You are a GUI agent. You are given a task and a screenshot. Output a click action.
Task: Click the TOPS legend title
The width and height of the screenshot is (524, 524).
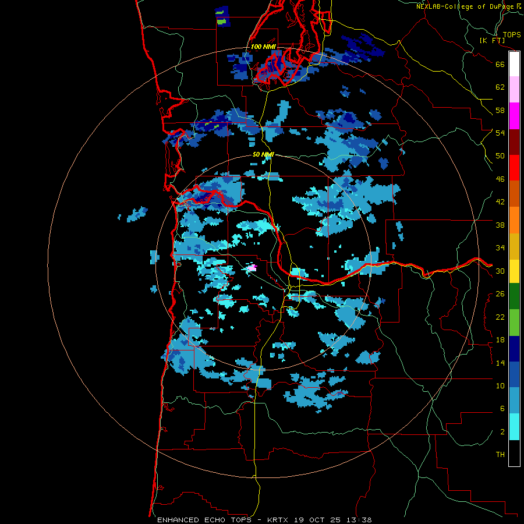(x=512, y=34)
